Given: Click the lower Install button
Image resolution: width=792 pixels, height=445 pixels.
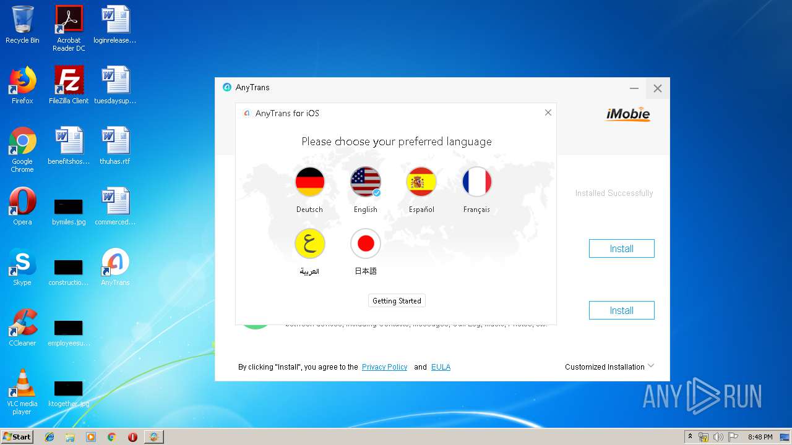Looking at the screenshot, I should (x=621, y=310).
